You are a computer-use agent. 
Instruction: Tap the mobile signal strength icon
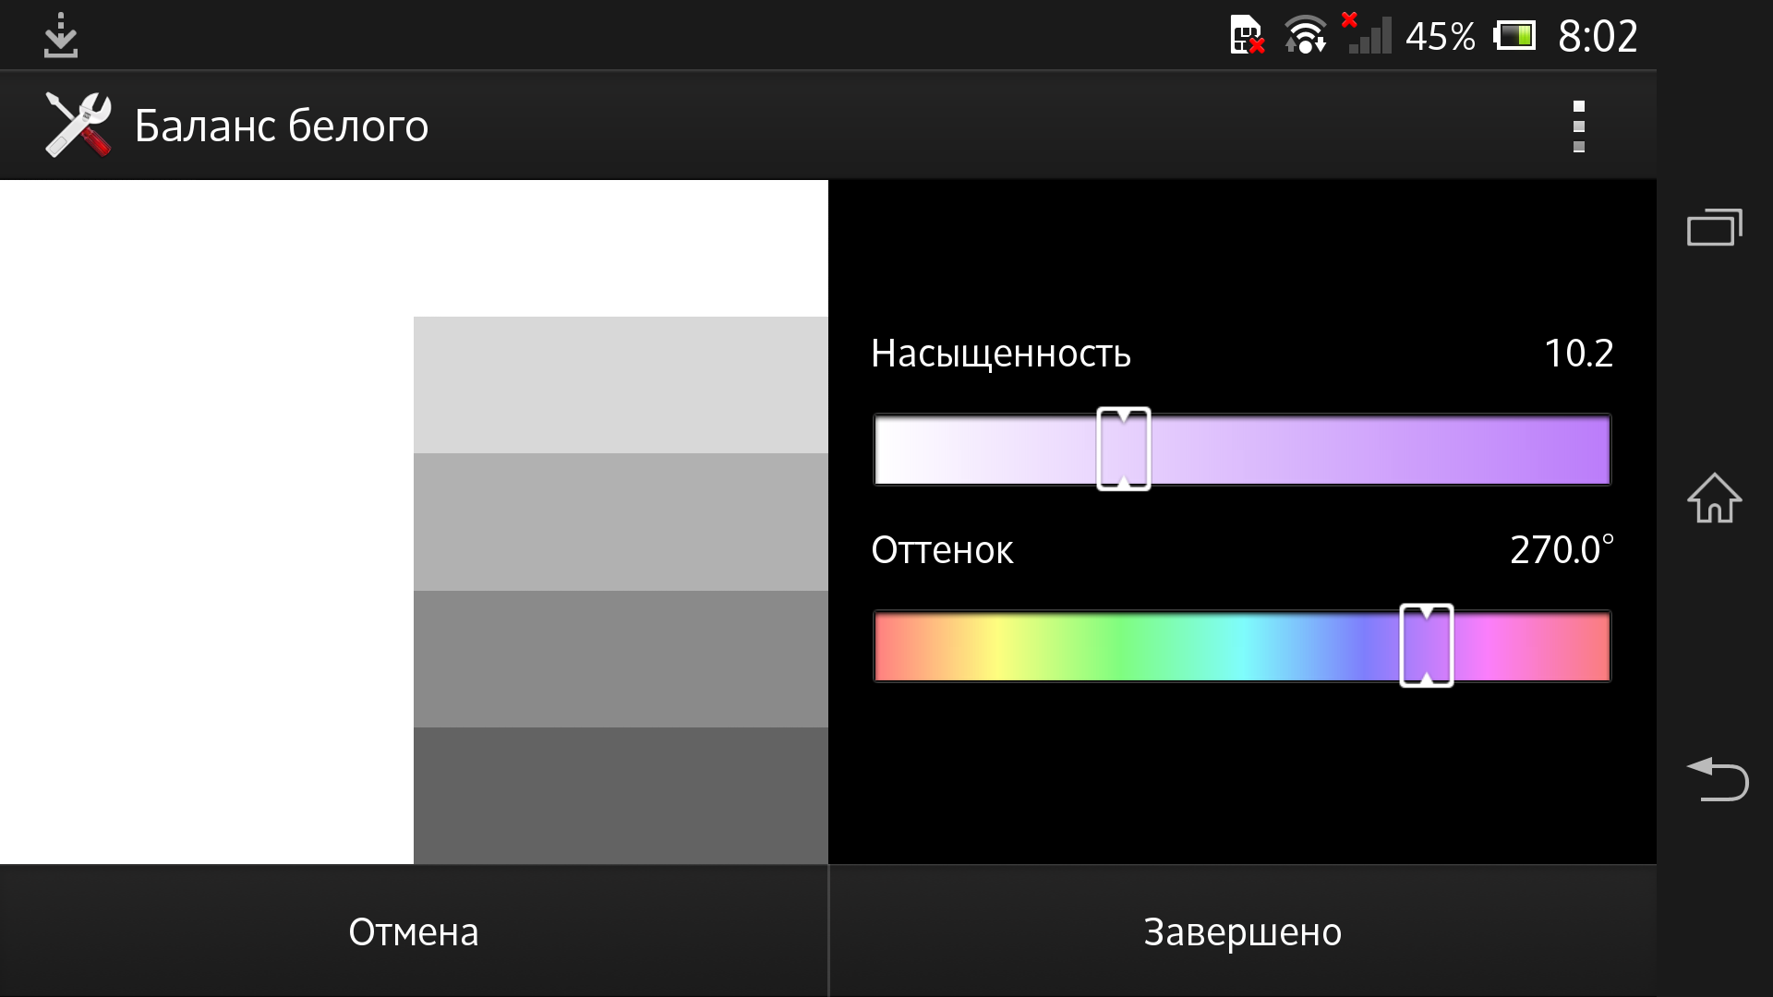point(1367,35)
